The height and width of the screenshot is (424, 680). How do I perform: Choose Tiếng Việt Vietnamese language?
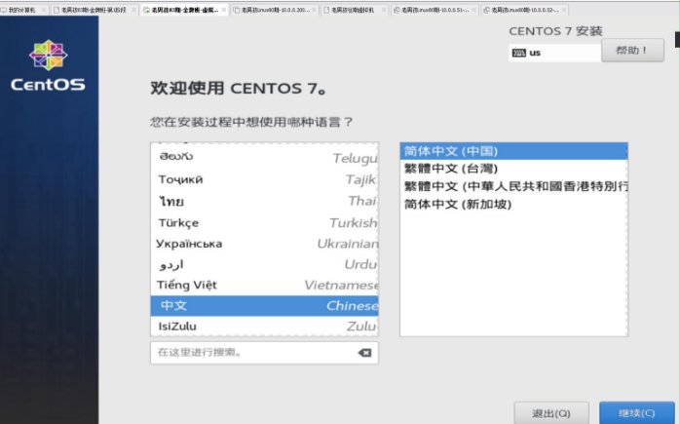coord(263,285)
